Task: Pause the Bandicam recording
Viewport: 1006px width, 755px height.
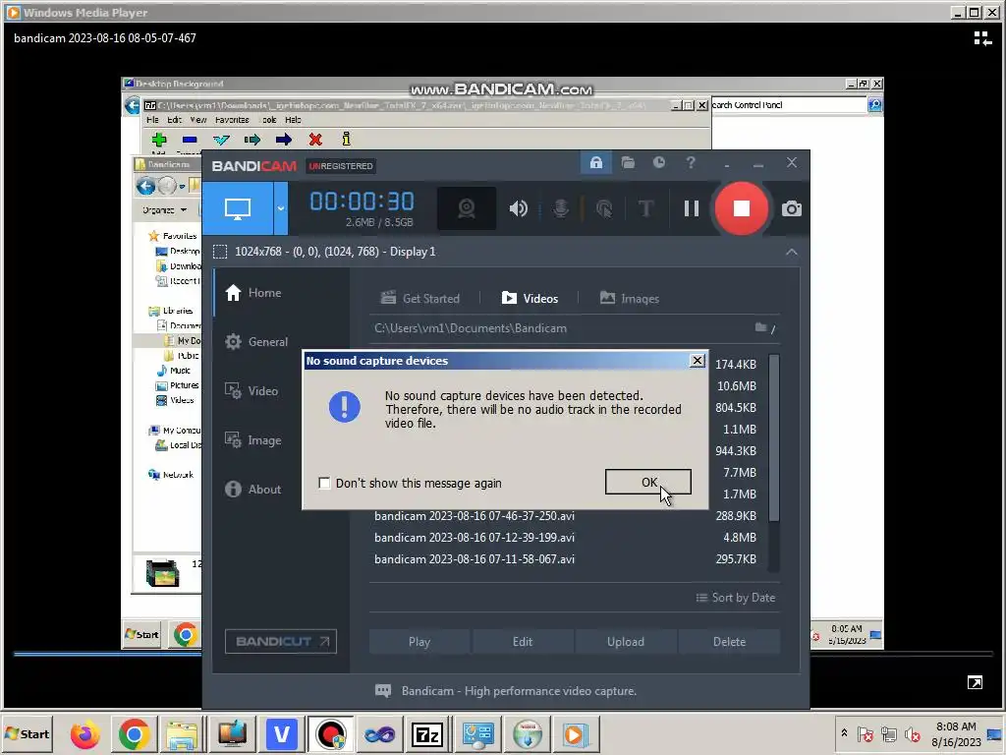Action: [691, 208]
